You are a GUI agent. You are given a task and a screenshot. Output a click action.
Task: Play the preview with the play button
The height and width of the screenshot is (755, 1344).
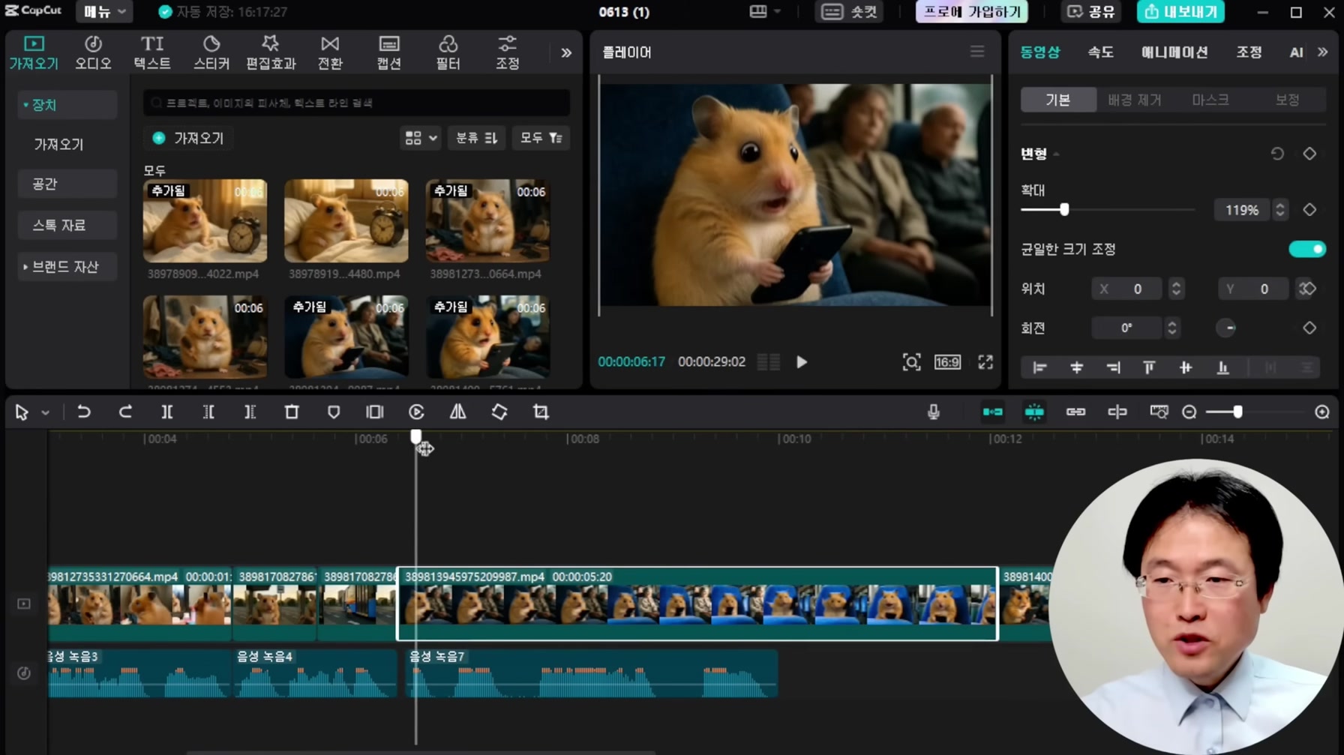(x=802, y=362)
